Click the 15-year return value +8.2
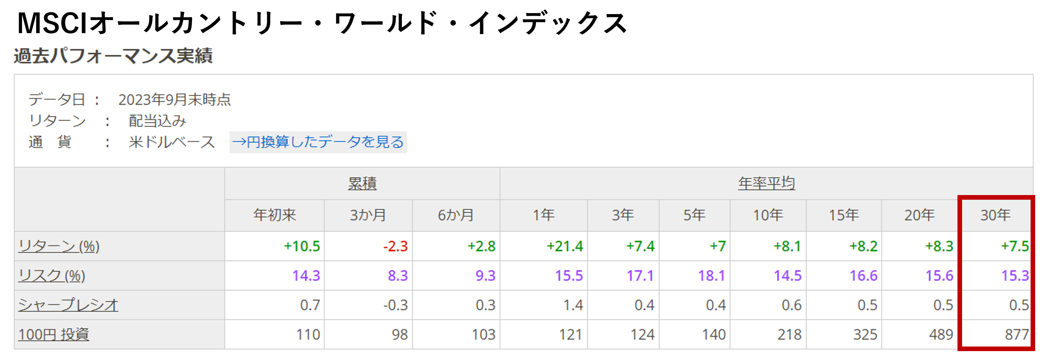The image size is (1045, 357). 863,246
